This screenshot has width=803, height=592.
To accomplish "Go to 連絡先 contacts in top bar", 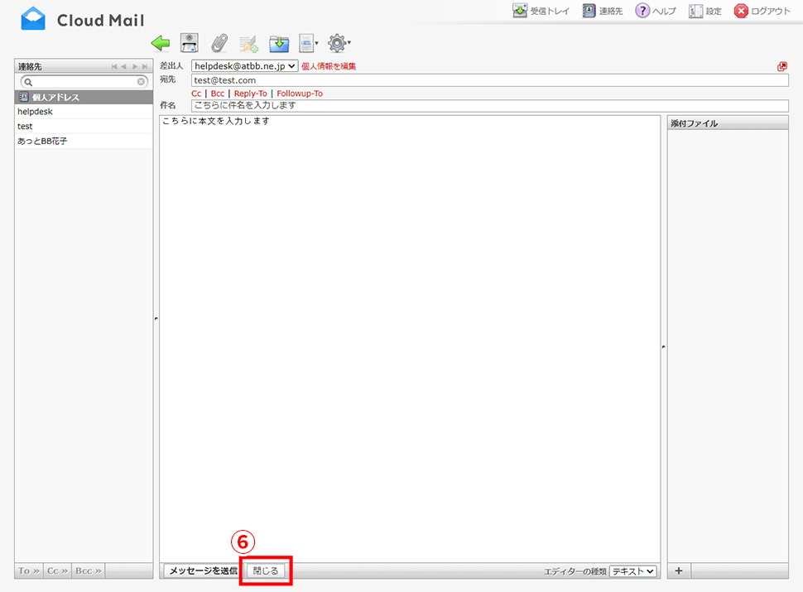I will pyautogui.click(x=603, y=11).
